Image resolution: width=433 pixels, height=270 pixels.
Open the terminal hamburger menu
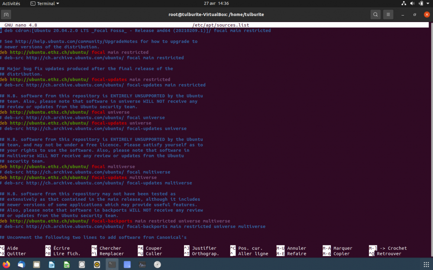pyautogui.click(x=388, y=15)
